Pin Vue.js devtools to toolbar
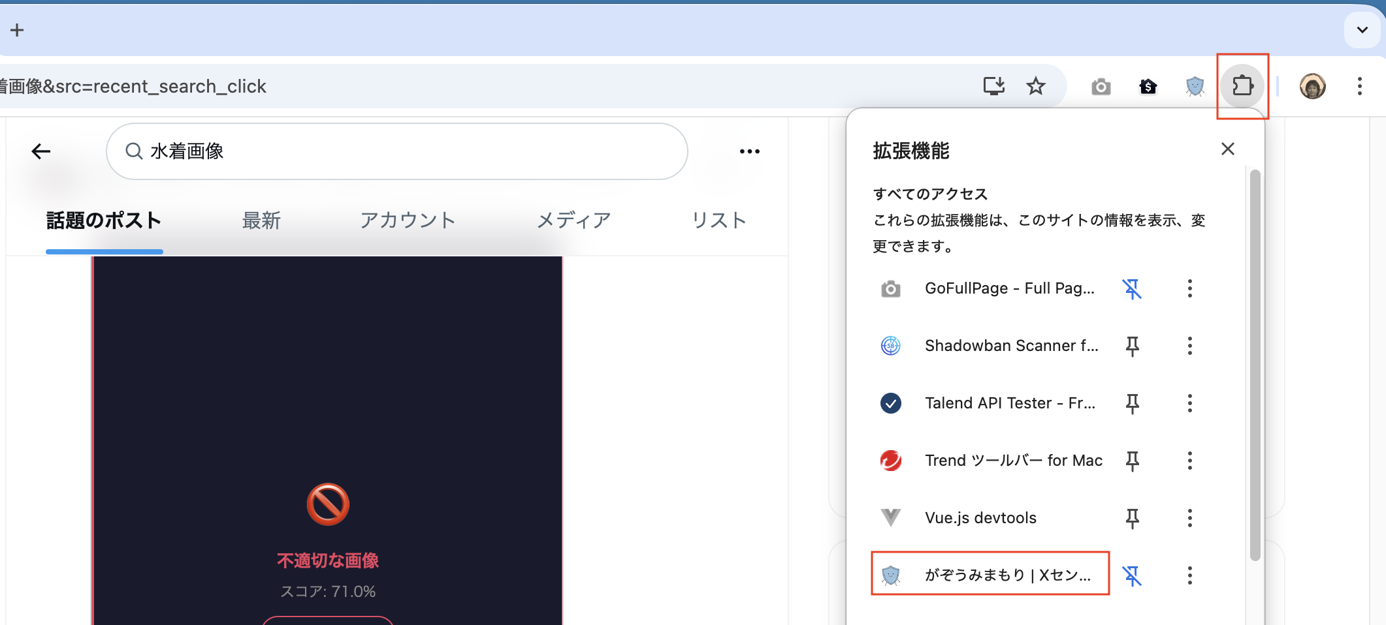 point(1132,518)
